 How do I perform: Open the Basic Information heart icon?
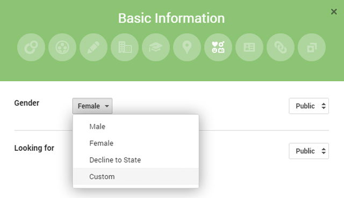coord(218,47)
